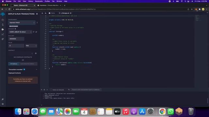Click the Value amount input field
Viewport: 209px width, 117px height.
point(16,45)
